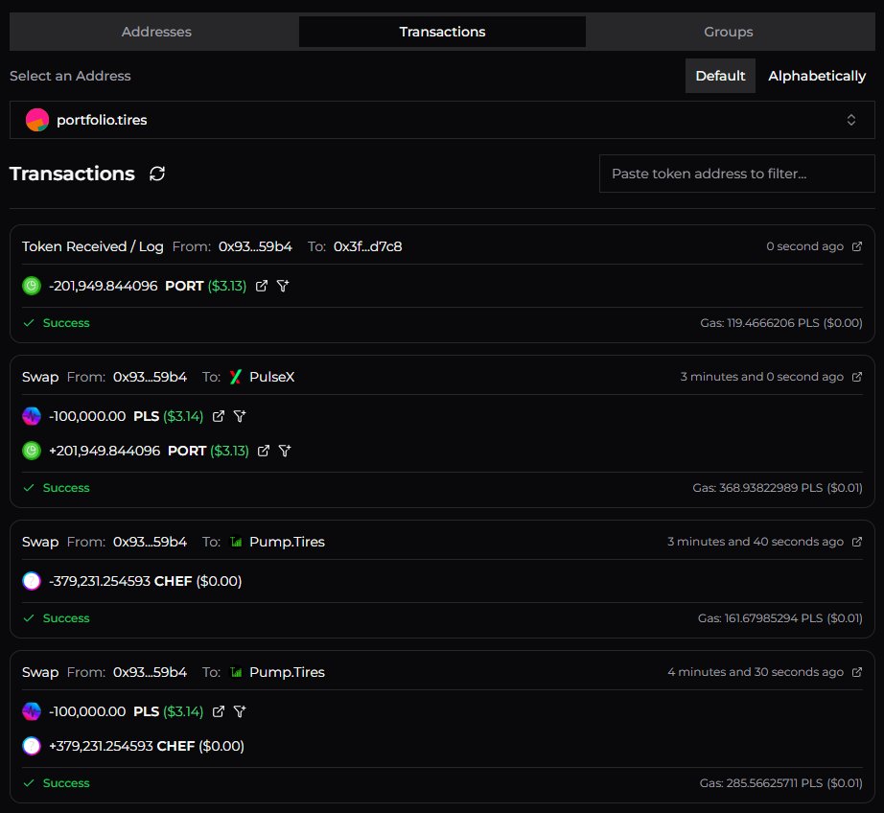Click PLS token logo in Pump.Tires swap
This screenshot has width=884, height=813.
coord(32,711)
